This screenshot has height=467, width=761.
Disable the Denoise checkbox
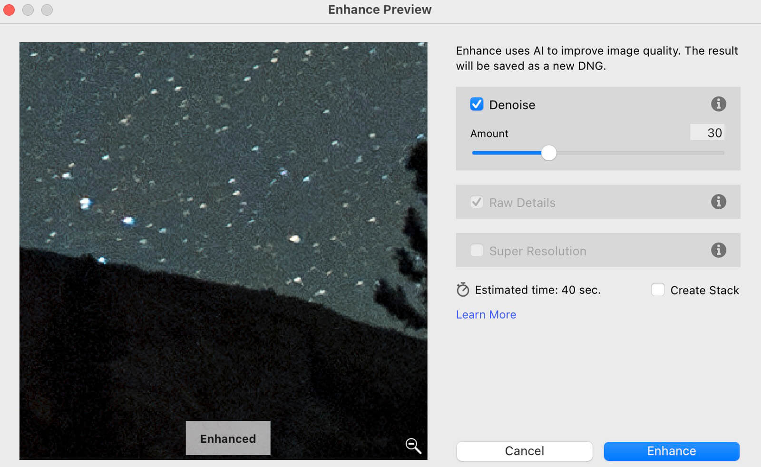(477, 105)
